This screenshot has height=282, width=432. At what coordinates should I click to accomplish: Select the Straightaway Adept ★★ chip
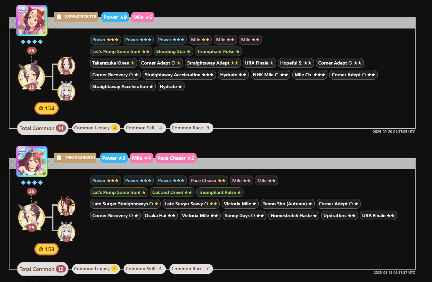click(x=213, y=63)
